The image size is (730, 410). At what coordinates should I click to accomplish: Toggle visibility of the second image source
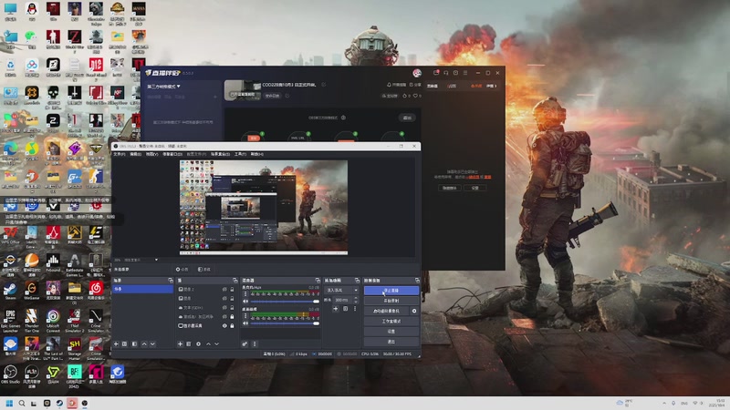pyautogui.click(x=224, y=299)
